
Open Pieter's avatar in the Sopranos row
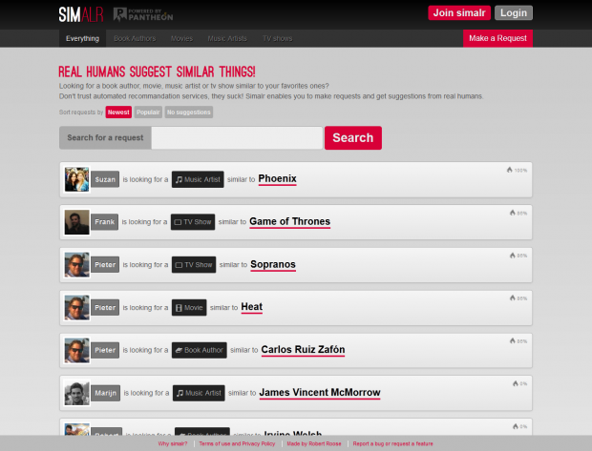point(77,265)
